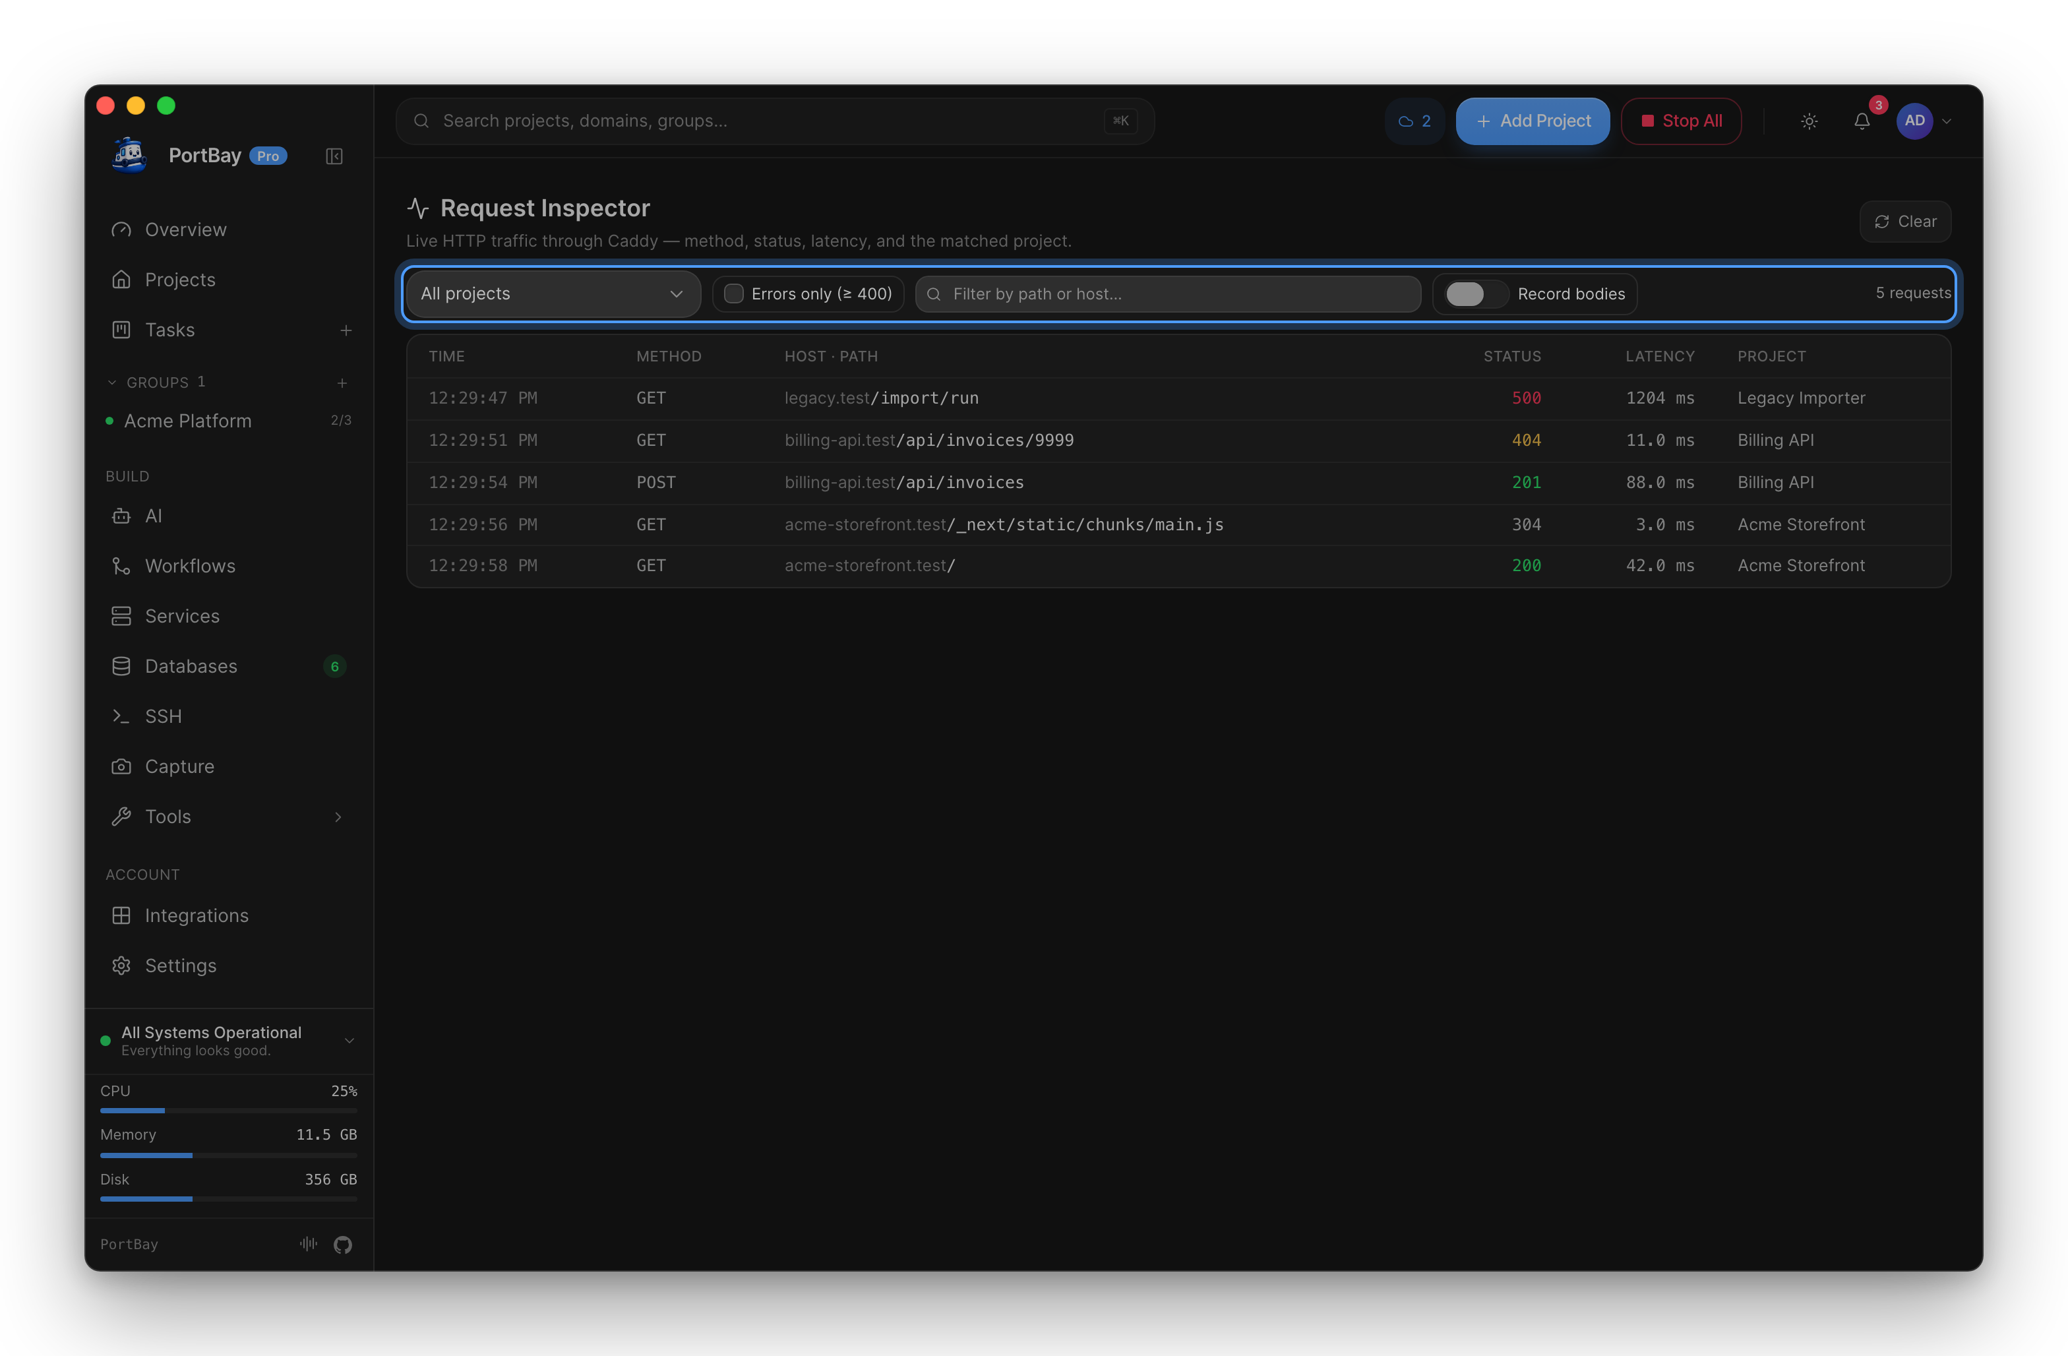2068x1356 pixels.
Task: Click the Memory usage bar
Action: click(x=229, y=1156)
